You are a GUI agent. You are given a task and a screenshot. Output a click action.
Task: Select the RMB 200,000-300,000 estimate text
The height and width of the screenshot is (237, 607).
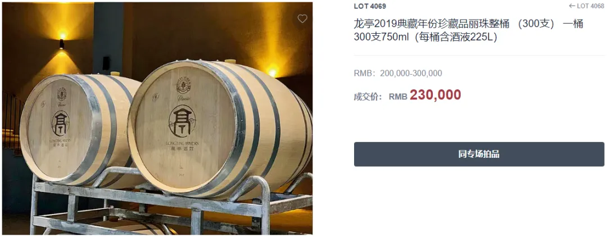(398, 74)
